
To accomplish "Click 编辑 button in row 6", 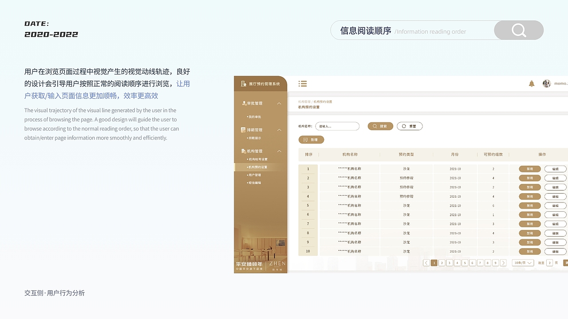I will [556, 215].
